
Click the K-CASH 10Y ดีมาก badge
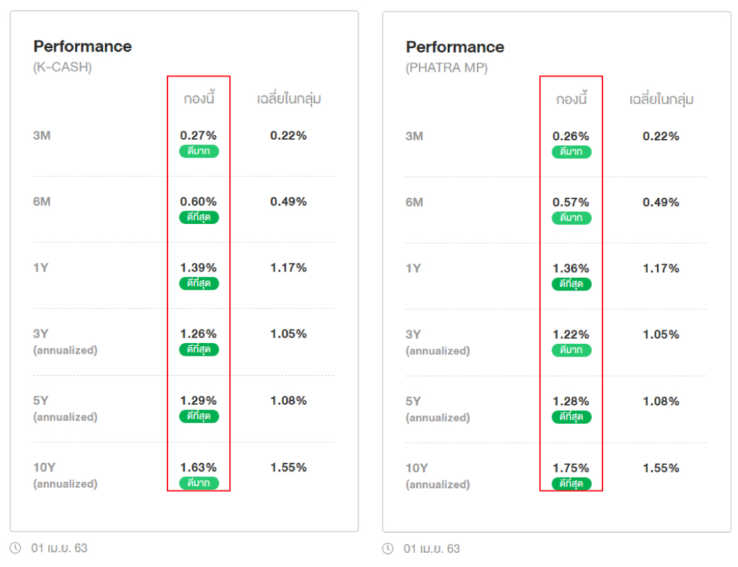tap(199, 483)
